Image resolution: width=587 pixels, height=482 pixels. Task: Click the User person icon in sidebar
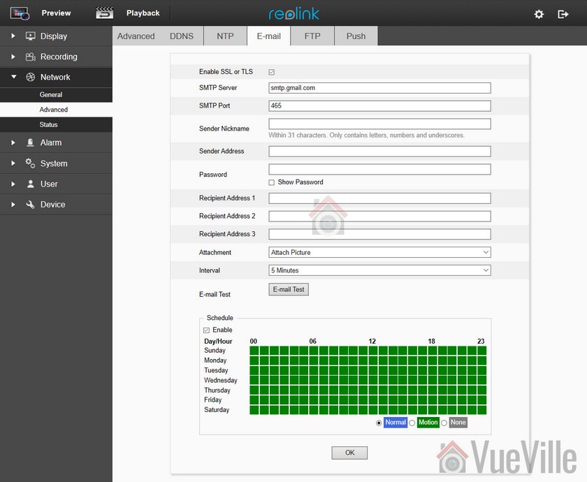click(30, 184)
